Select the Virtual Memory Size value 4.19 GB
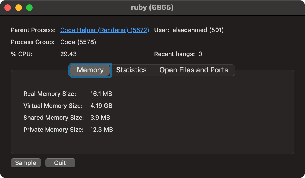Screen dimensions: 305x178 point(101,106)
